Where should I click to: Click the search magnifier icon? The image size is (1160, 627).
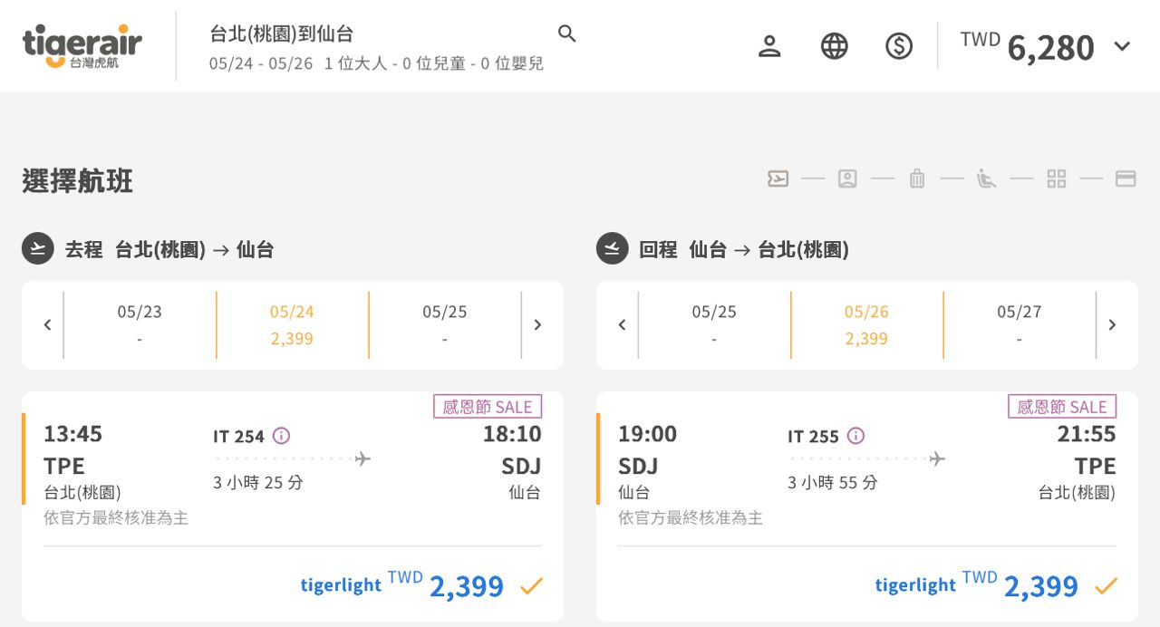566,34
